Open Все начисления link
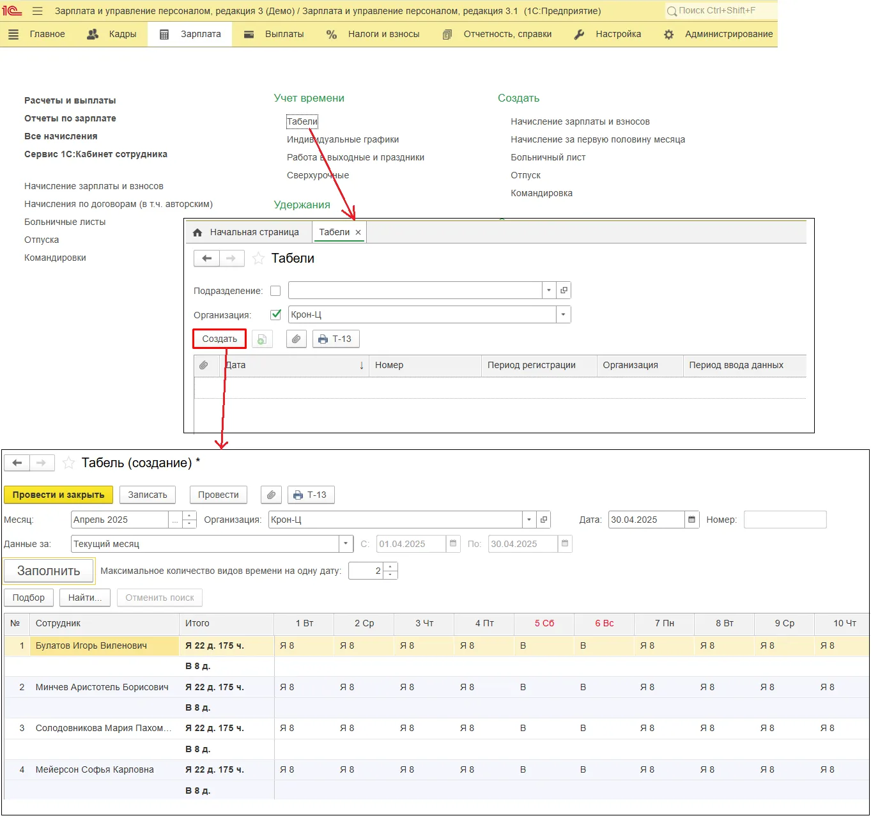The height and width of the screenshot is (818, 871). [x=61, y=136]
